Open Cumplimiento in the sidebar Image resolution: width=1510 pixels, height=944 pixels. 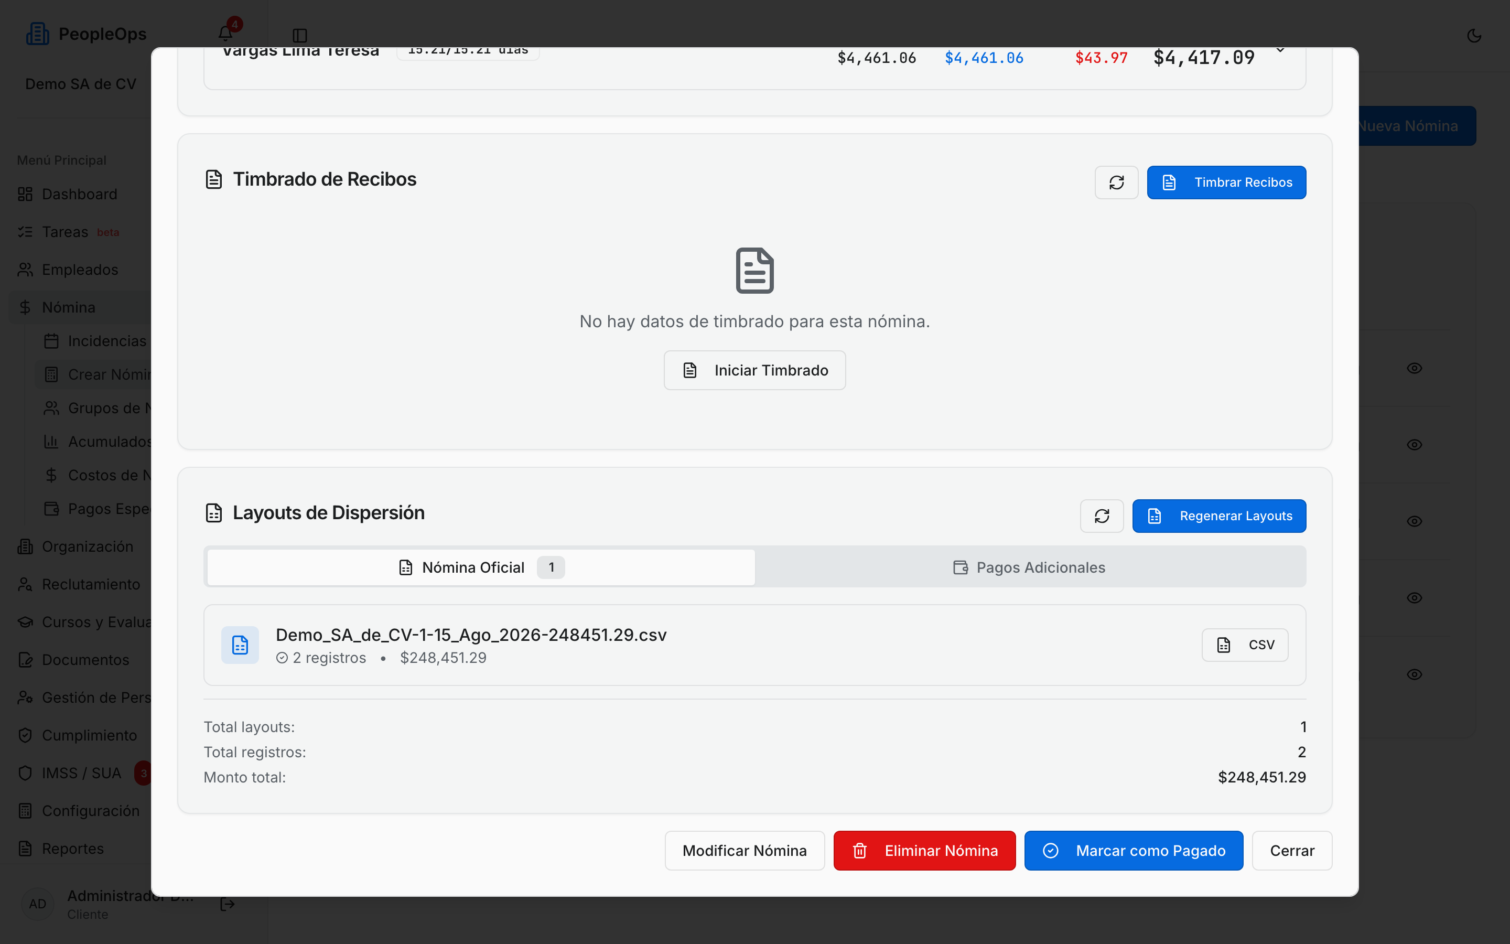(x=80, y=735)
